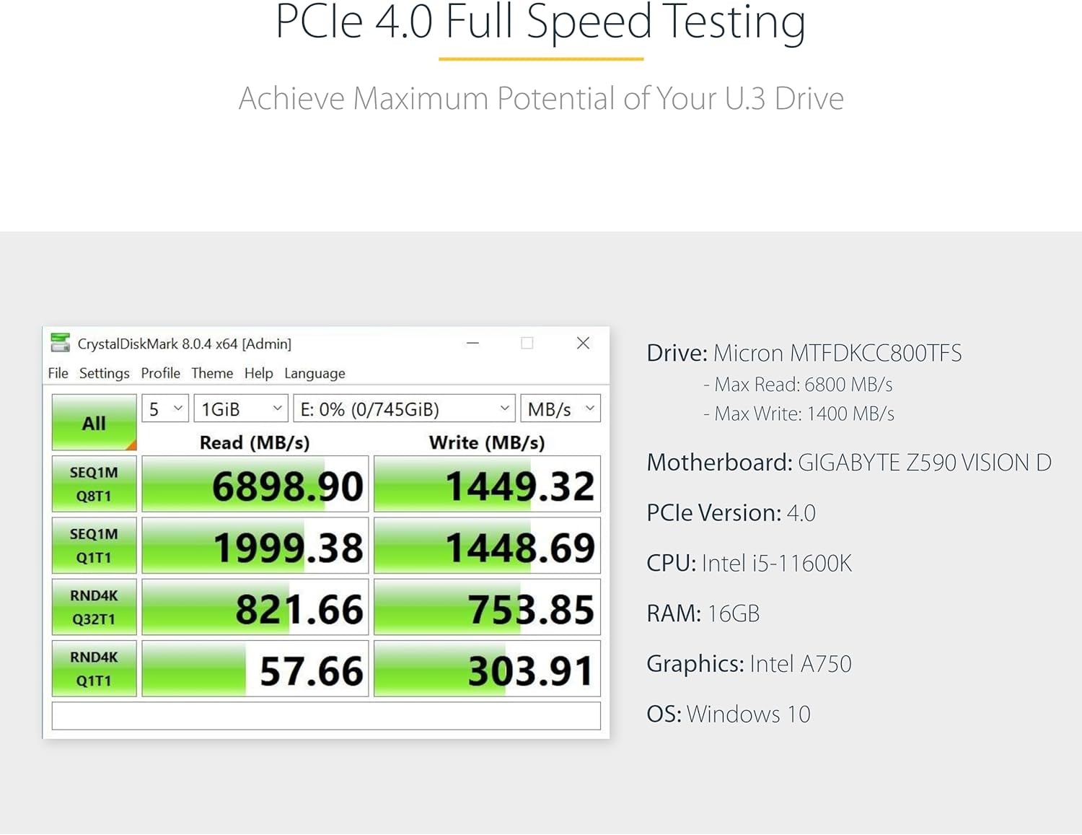Click the CrystalDiskMark app icon in title bar
This screenshot has width=1082, height=835.
click(60, 343)
